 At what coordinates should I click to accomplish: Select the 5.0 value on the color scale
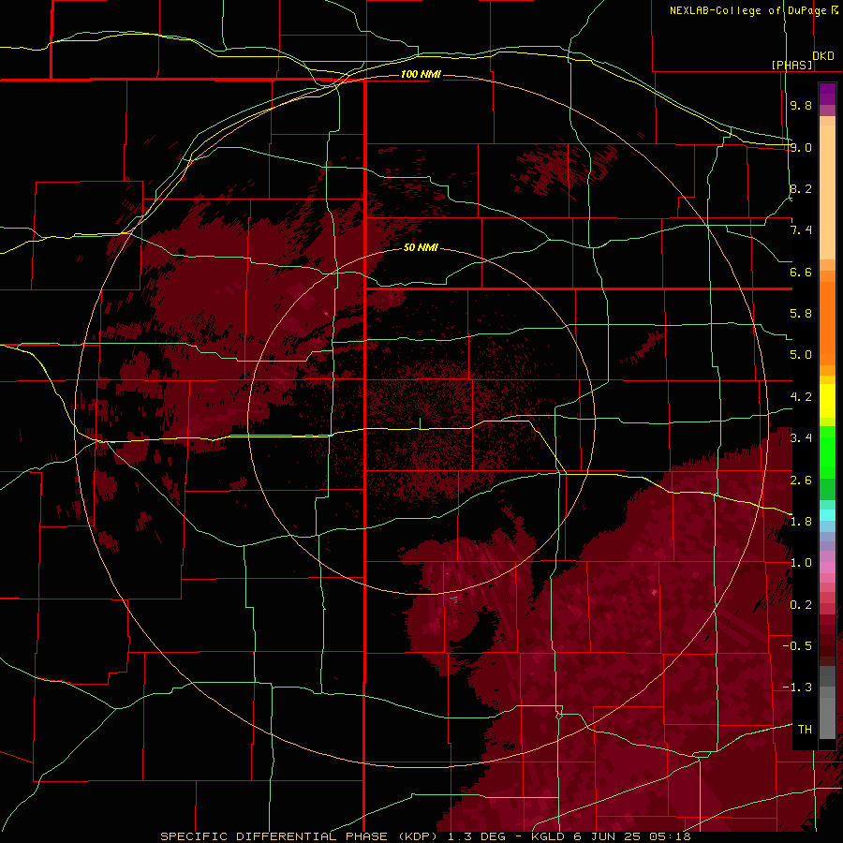click(x=801, y=355)
